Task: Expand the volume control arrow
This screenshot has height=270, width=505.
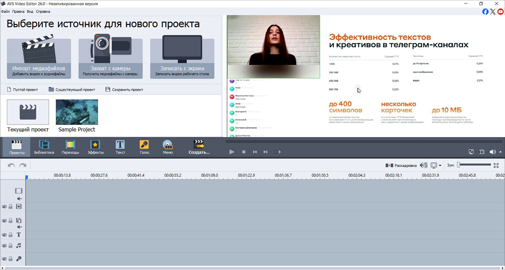Action: pyautogui.click(x=500, y=152)
